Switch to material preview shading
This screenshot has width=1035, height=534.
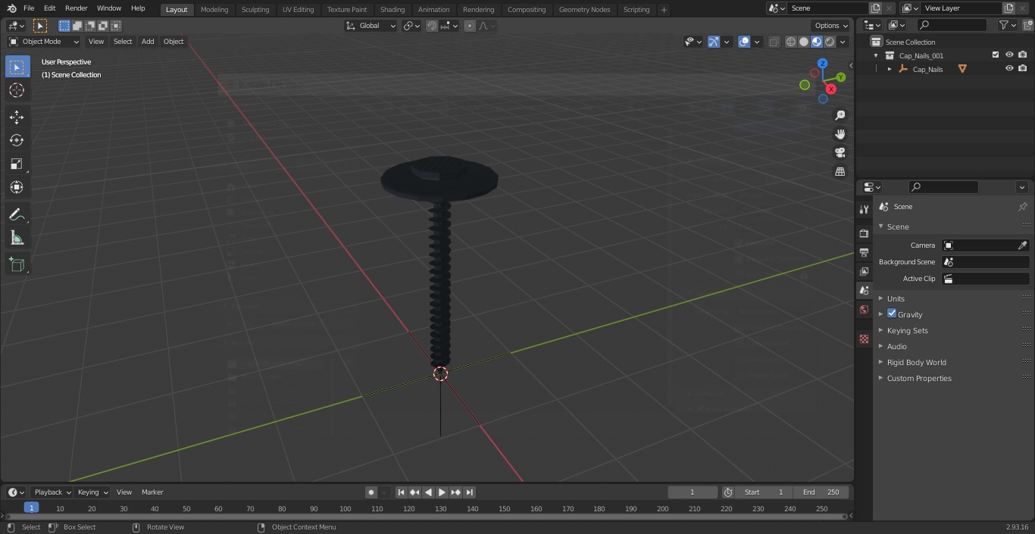(x=817, y=42)
